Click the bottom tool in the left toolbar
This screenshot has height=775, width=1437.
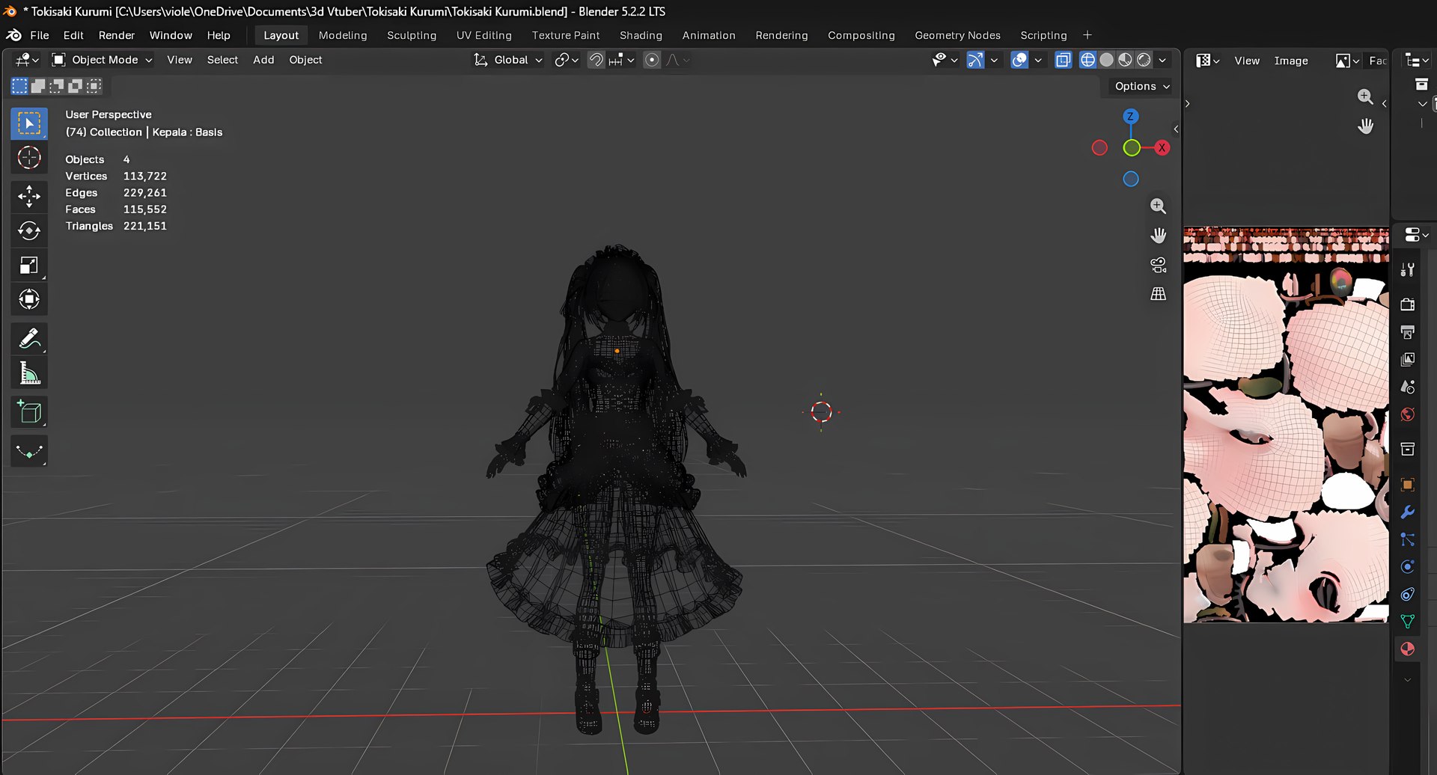click(29, 451)
